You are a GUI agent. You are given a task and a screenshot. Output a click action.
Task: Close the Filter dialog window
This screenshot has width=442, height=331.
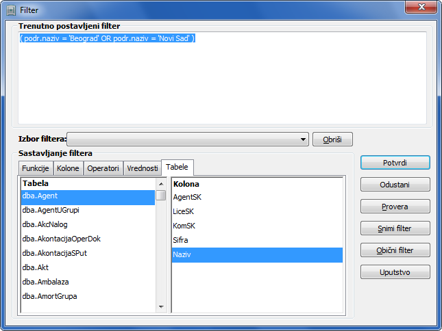pyautogui.click(x=423, y=8)
